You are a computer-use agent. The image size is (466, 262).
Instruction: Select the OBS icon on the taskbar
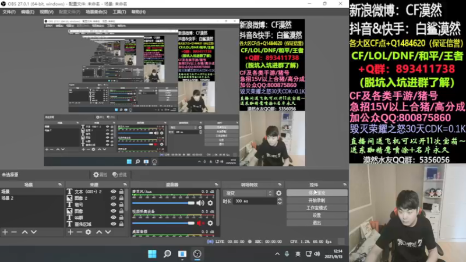(x=197, y=254)
